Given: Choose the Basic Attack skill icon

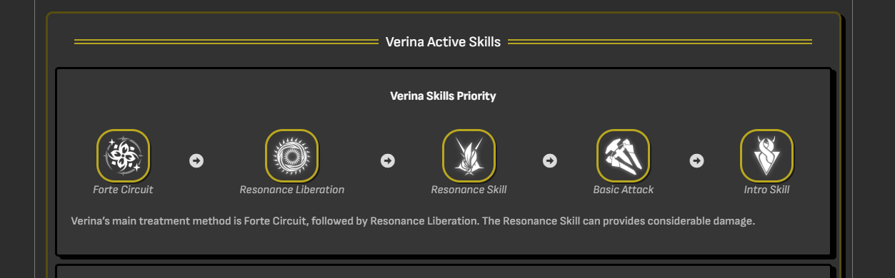Looking at the screenshot, I should pyautogui.click(x=623, y=155).
